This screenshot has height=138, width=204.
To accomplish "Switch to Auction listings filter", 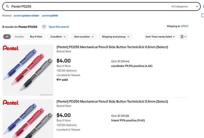I will (x=19, y=37).
